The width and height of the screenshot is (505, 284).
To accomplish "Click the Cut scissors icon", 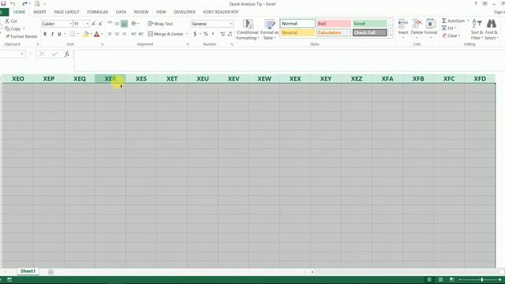I will 7,21.
